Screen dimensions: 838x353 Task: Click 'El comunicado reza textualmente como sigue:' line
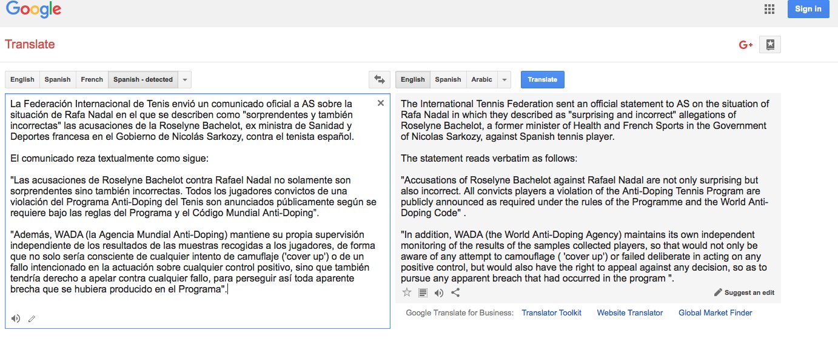click(109, 159)
